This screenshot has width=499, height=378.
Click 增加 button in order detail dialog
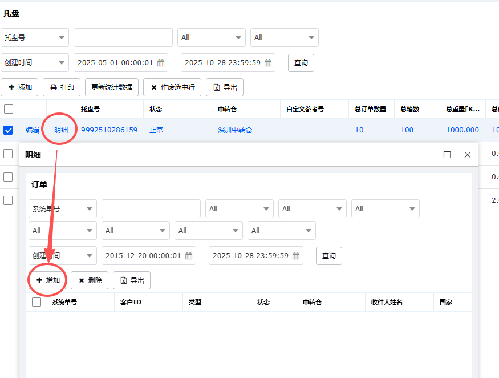coord(48,280)
